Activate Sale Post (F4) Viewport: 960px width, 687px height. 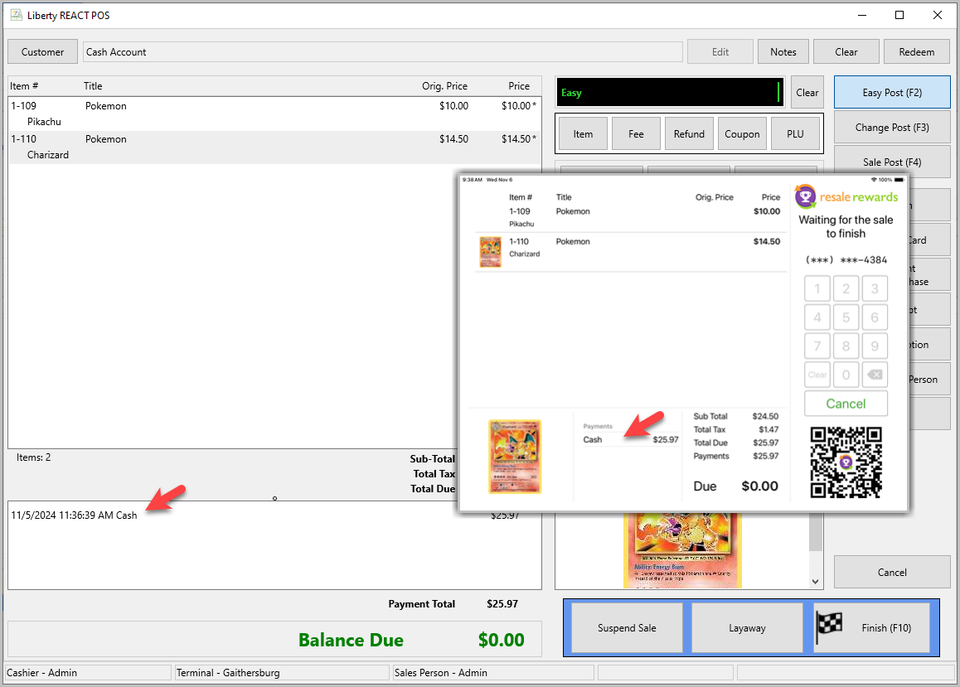pyautogui.click(x=892, y=162)
